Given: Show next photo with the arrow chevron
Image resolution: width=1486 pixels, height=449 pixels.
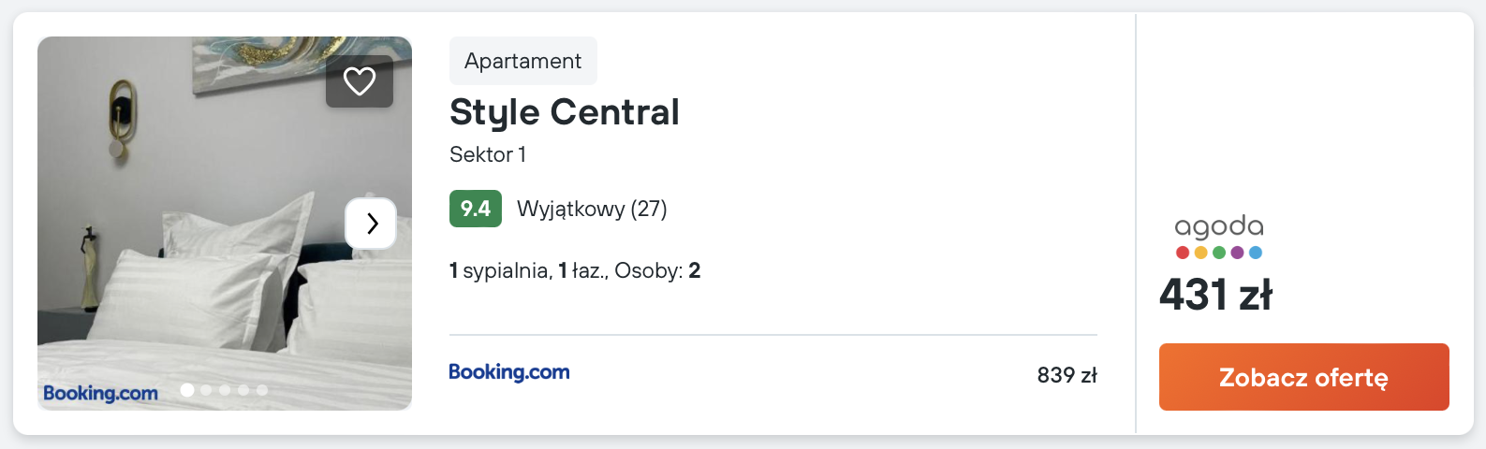Looking at the screenshot, I should pos(372,224).
